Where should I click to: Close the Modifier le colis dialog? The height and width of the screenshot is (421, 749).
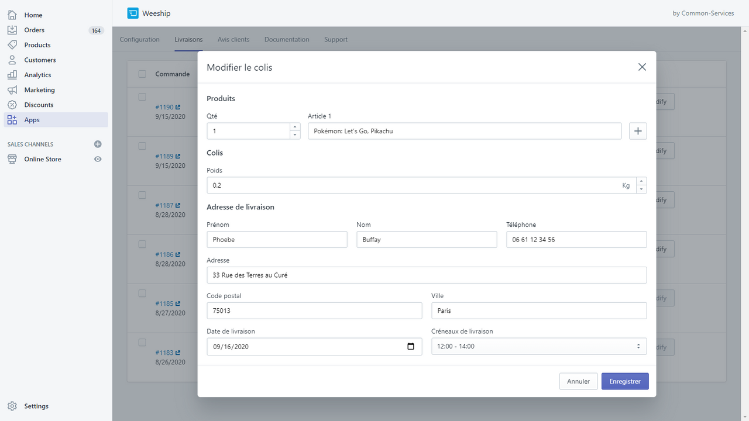[642, 67]
